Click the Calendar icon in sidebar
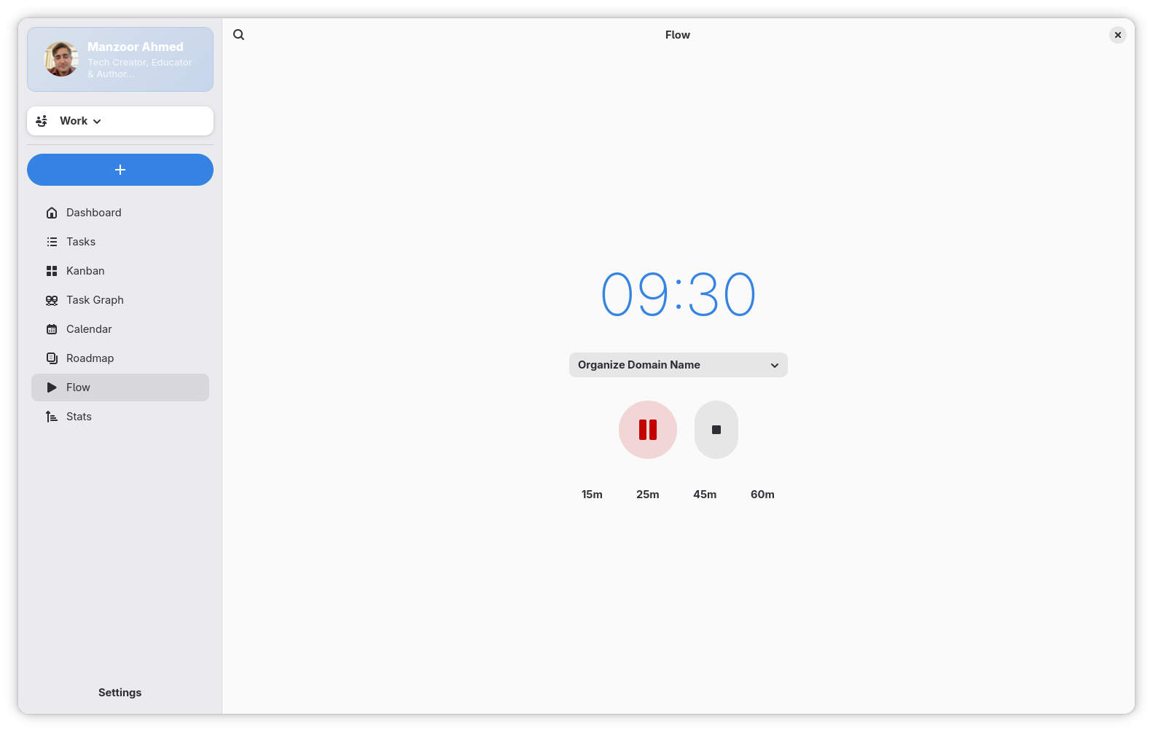 52,329
